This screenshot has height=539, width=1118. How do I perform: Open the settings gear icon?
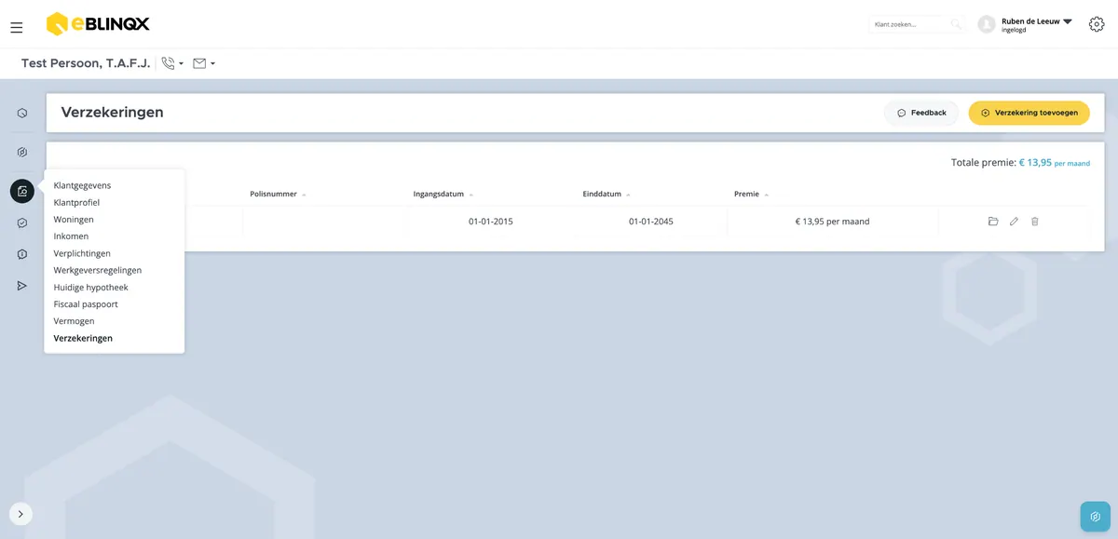[1097, 24]
